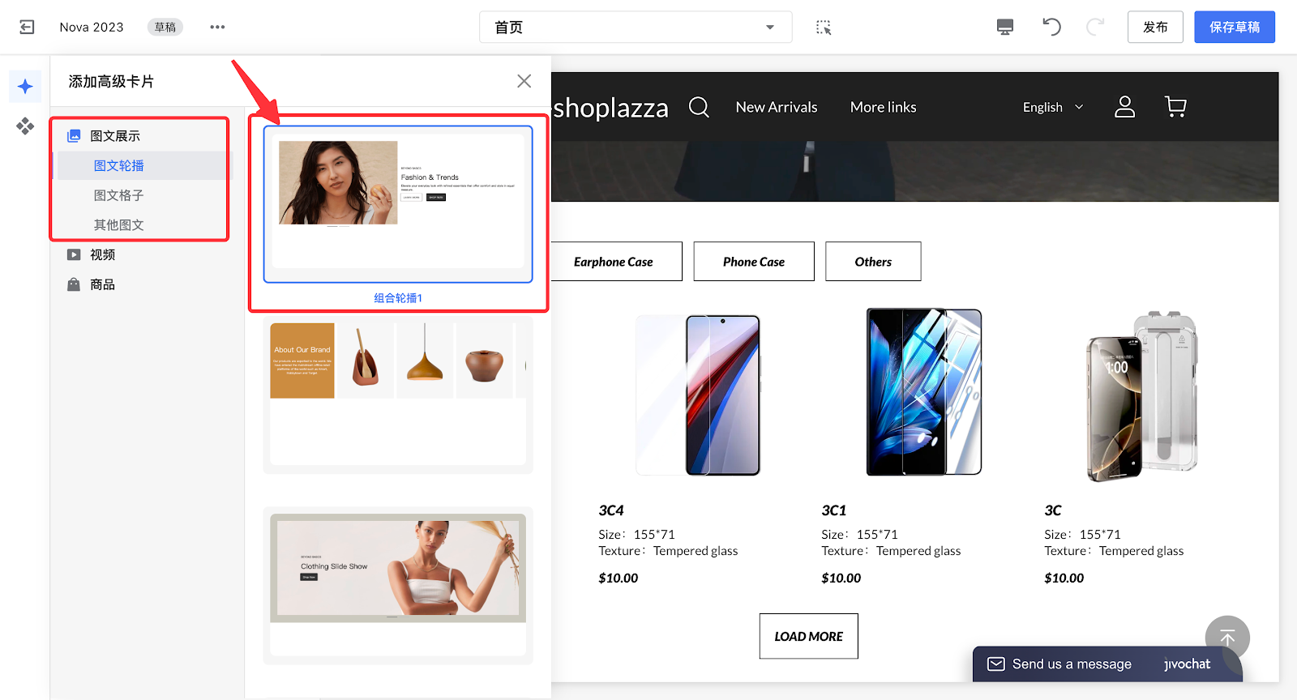
Task: Choose the 组合轮播1 card thumbnail
Action: pyautogui.click(x=398, y=204)
